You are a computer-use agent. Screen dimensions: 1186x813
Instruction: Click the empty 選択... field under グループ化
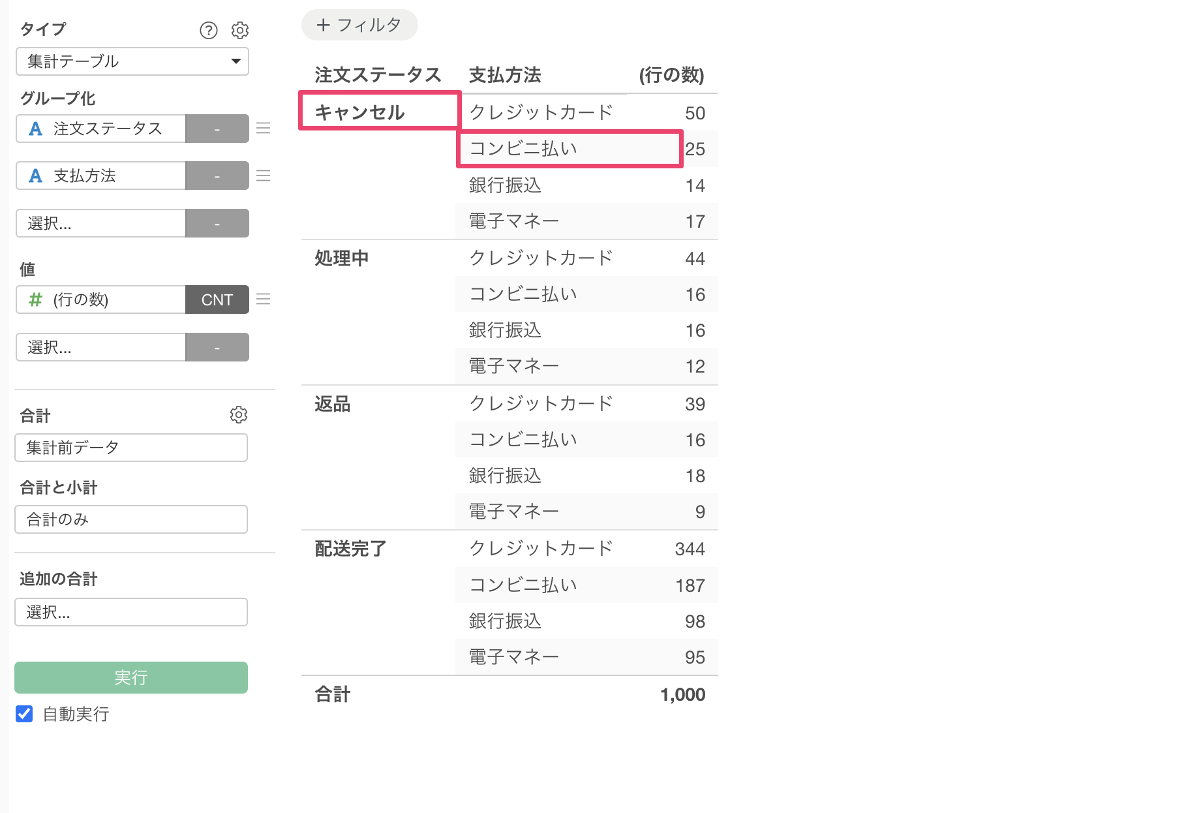pyautogui.click(x=101, y=223)
